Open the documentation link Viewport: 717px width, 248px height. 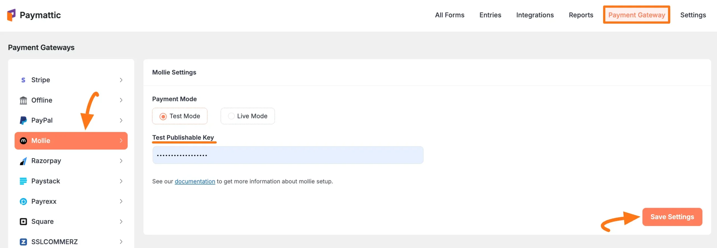click(195, 181)
